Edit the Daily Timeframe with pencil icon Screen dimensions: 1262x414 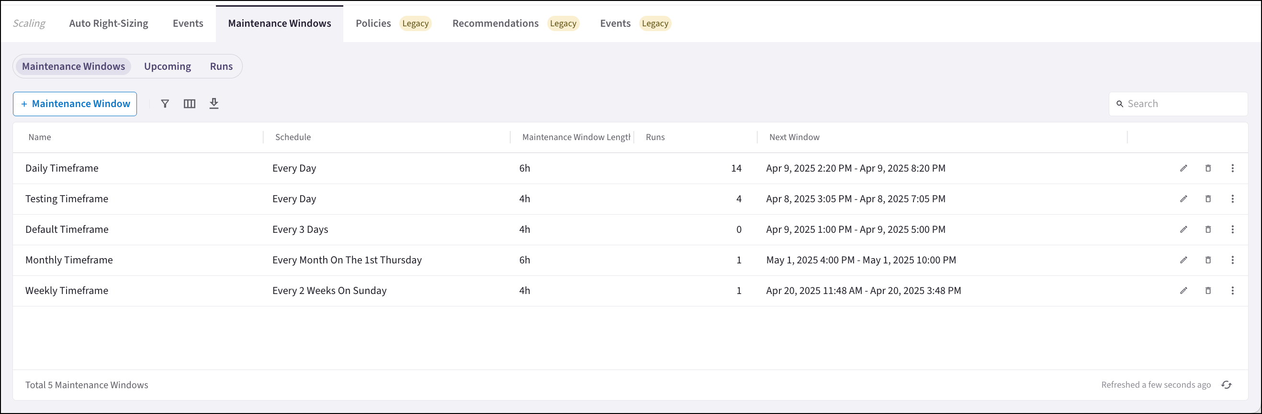1183,168
